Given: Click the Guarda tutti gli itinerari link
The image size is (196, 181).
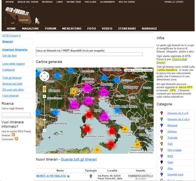Looking at the screenshot, I should (79, 159).
